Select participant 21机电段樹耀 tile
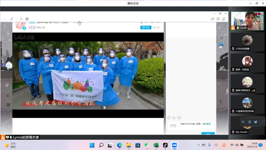Image resolution: width=266 pixels, height=150 pixels. (x=247, y=41)
